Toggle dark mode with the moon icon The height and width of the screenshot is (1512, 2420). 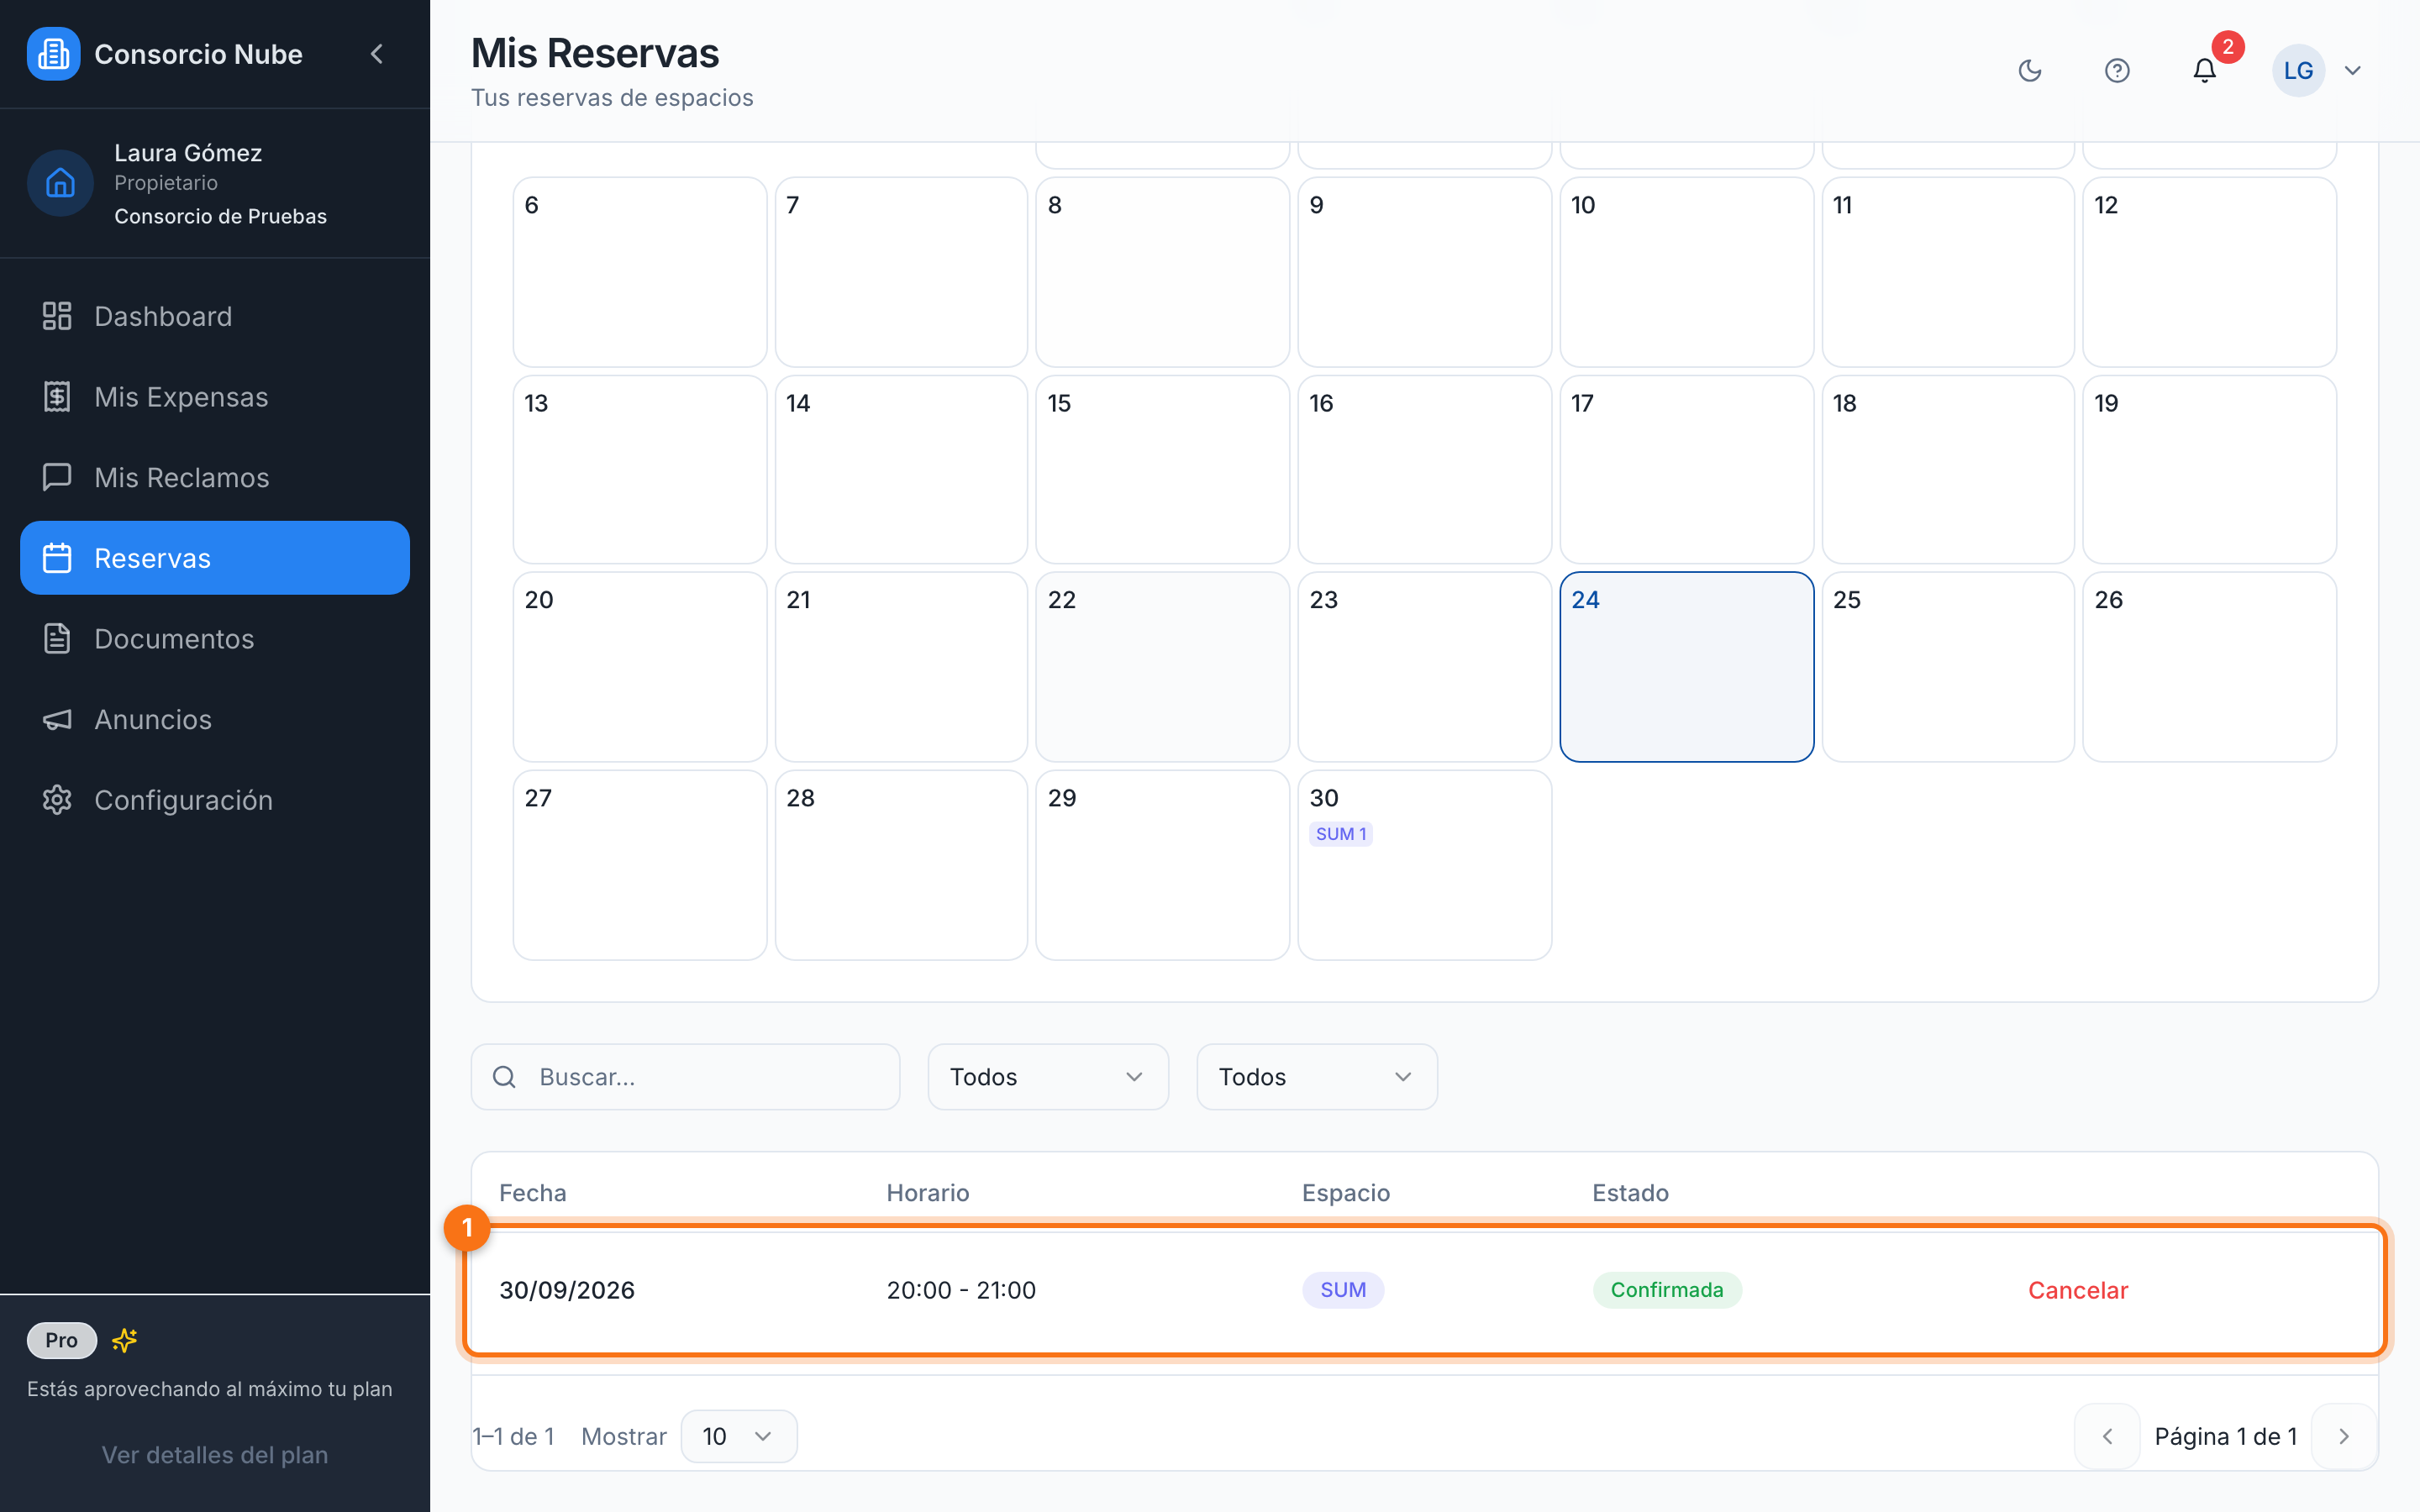click(2029, 70)
